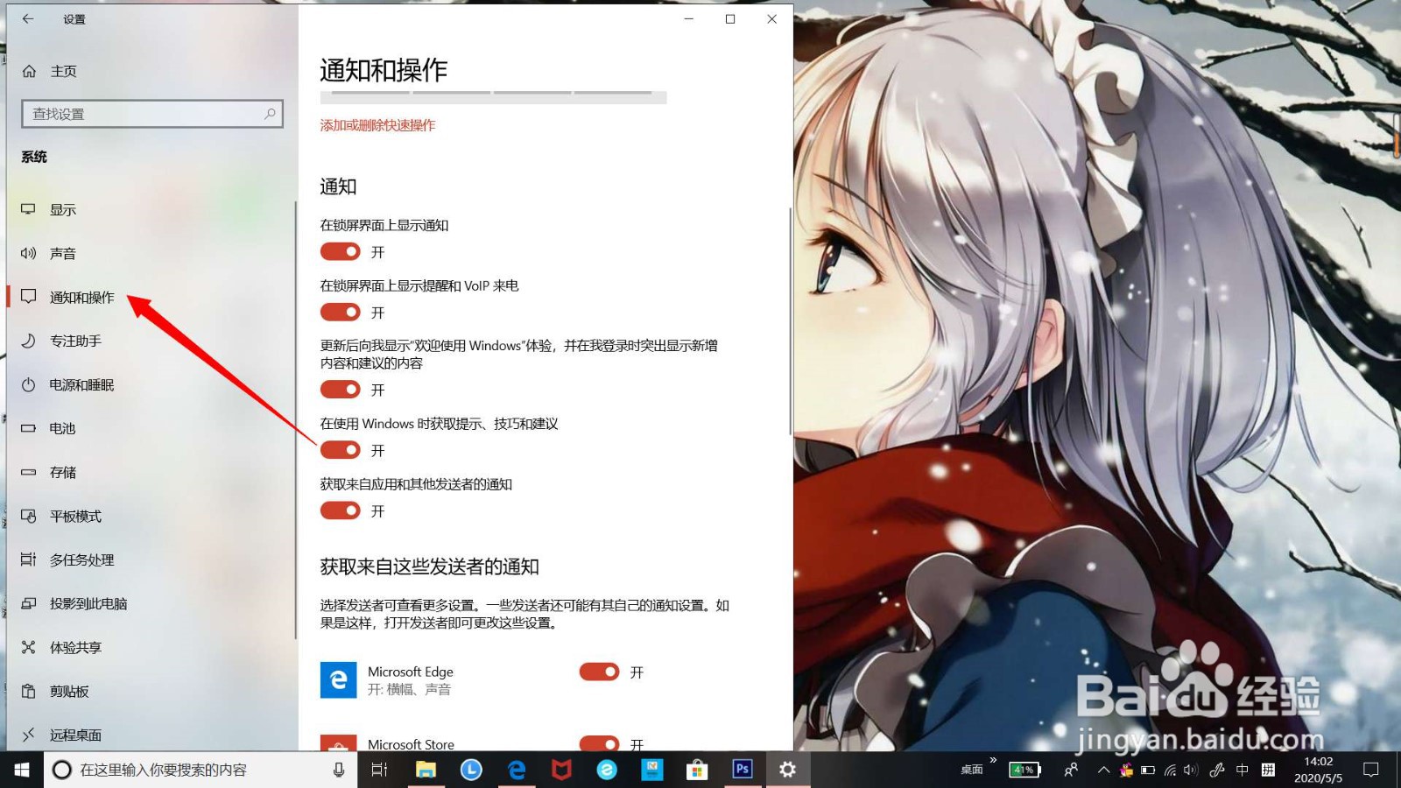Toggle Microsoft Edge notifications switch
The width and height of the screenshot is (1401, 788).
tap(600, 672)
